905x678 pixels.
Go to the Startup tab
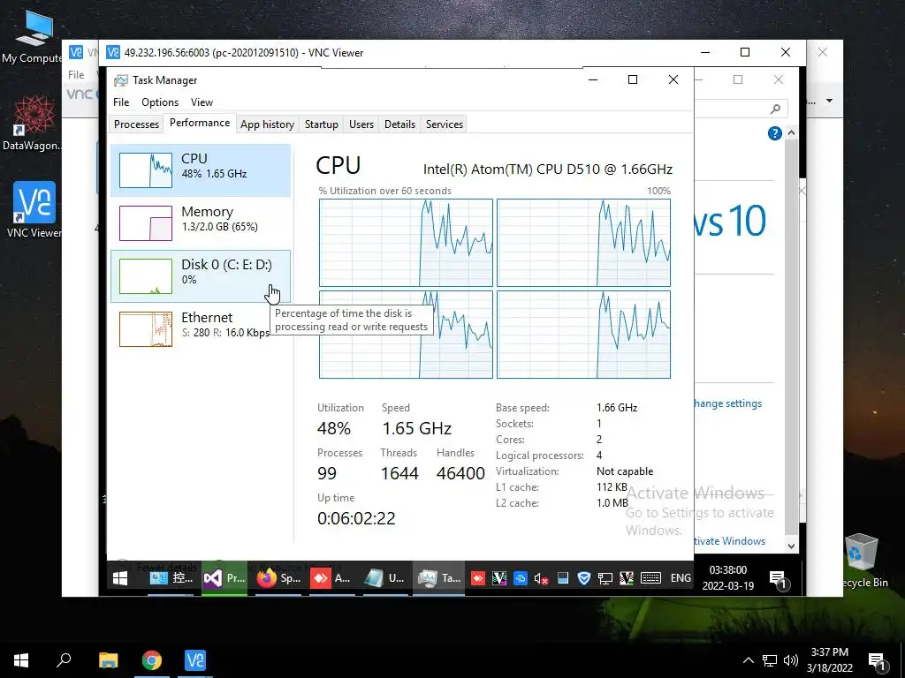(x=321, y=124)
